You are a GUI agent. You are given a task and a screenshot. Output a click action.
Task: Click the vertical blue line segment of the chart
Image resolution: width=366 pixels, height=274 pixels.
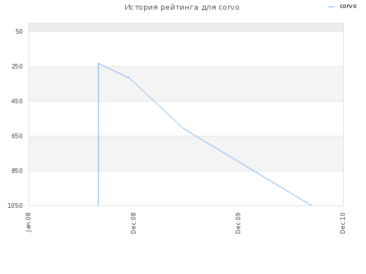tap(98, 135)
